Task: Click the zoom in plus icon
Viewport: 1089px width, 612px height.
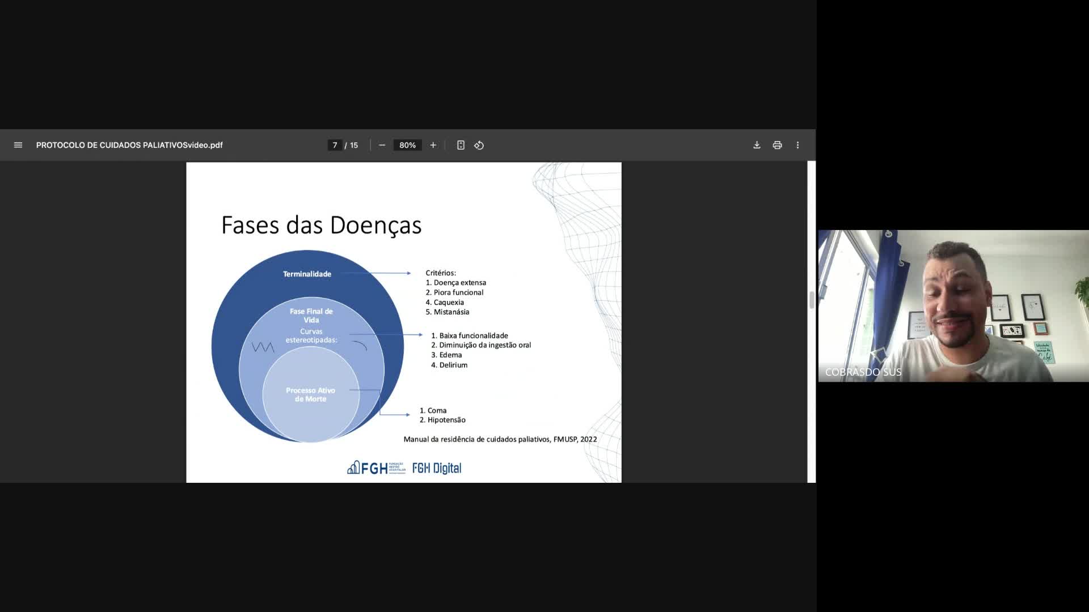Action: (433, 145)
